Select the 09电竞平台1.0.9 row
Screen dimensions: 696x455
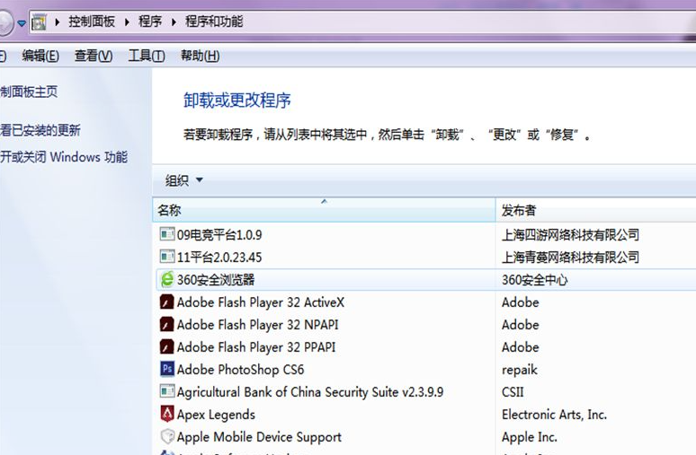426,234
